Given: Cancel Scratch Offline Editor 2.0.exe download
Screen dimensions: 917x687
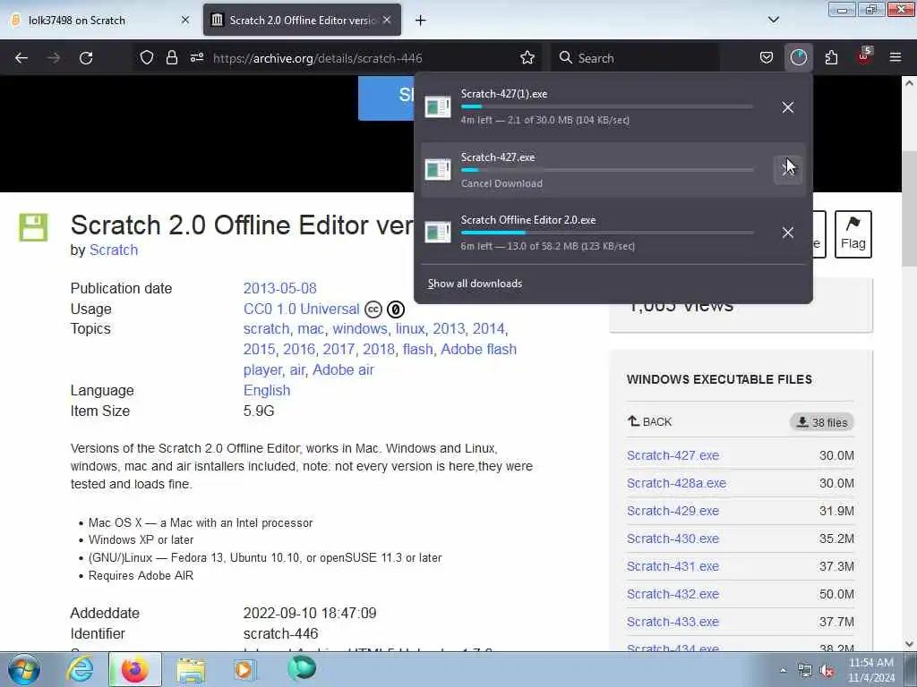Looking at the screenshot, I should tap(788, 233).
